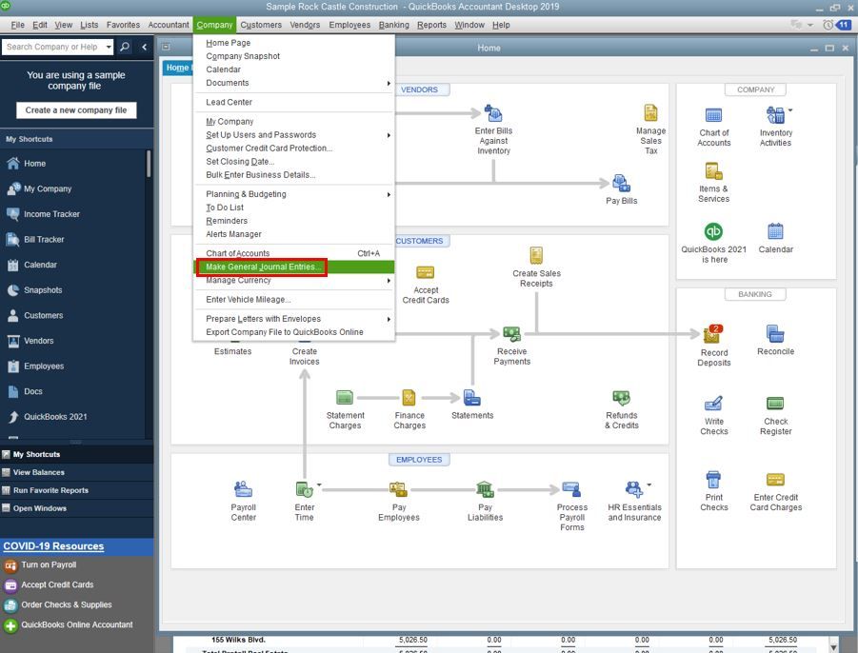Open the Reports menu
The image size is (858, 653).
431,25
